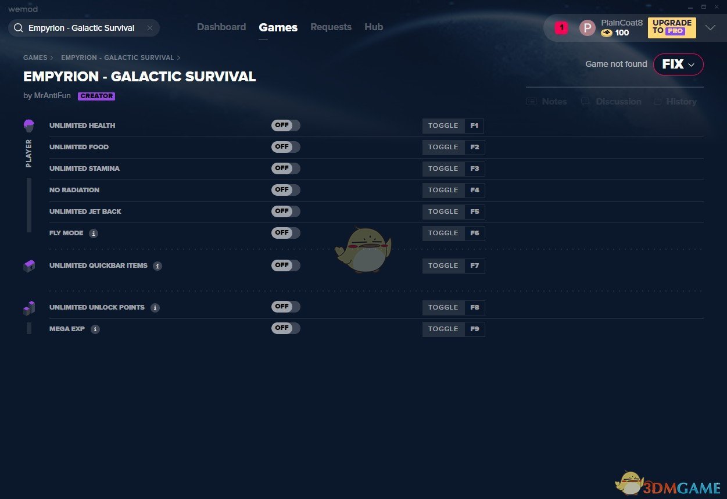Click the CREATOR badge
Viewport: 727px width, 499px height.
pyautogui.click(x=96, y=96)
